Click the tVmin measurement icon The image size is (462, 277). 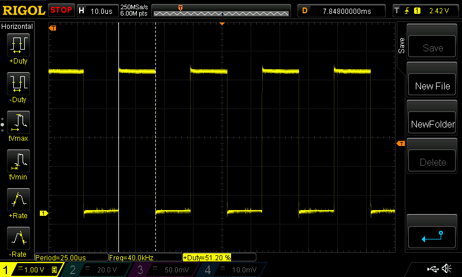coord(17,161)
